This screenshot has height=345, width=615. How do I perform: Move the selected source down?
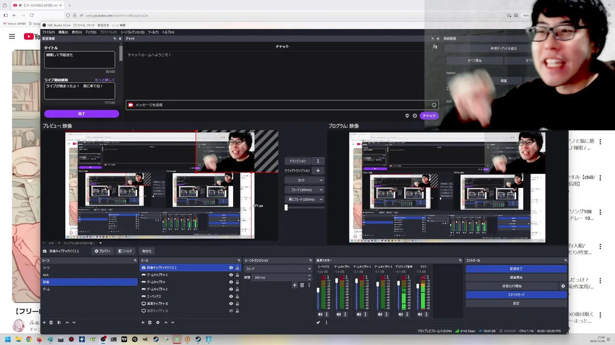pyautogui.click(x=172, y=322)
